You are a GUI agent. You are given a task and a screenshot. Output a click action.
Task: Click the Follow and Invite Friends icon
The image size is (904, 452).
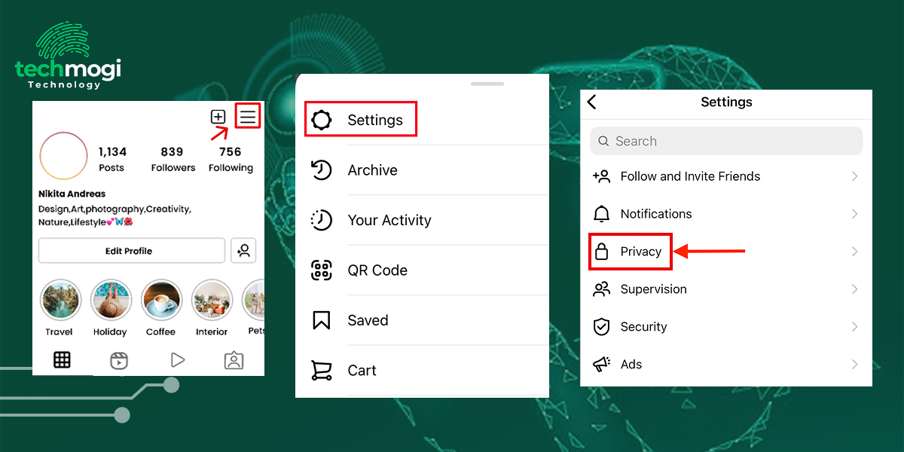pos(601,176)
